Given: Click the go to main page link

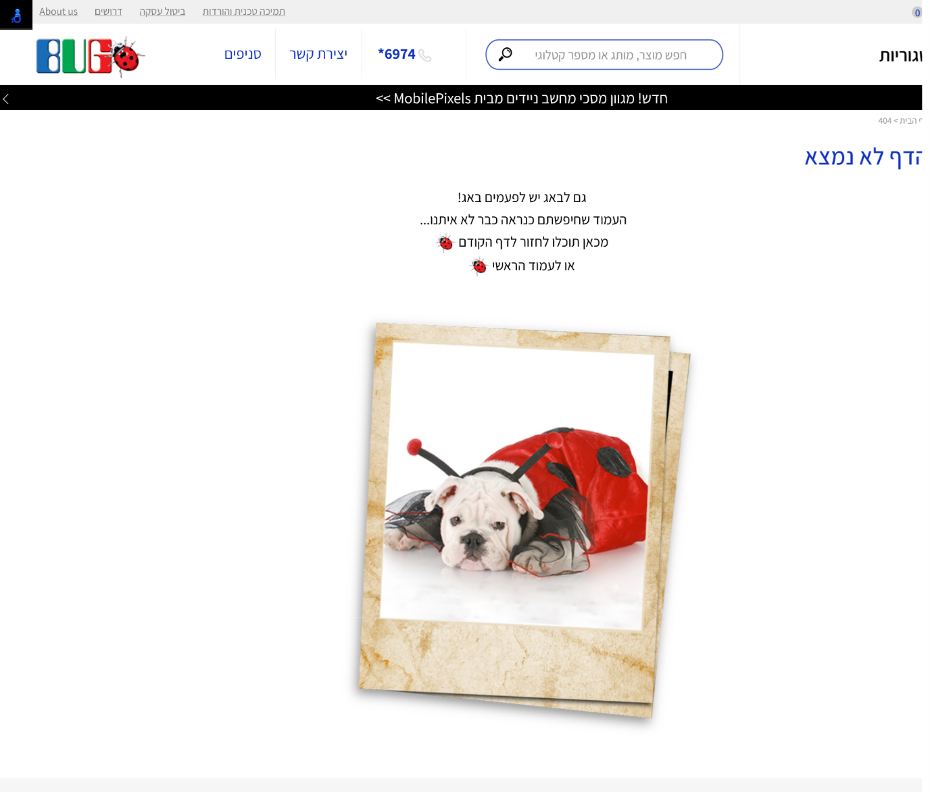Looking at the screenshot, I should [x=533, y=266].
